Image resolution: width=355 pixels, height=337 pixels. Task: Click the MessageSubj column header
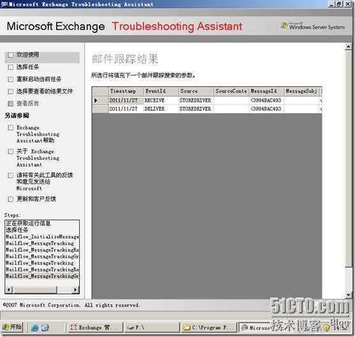pyautogui.click(x=301, y=92)
